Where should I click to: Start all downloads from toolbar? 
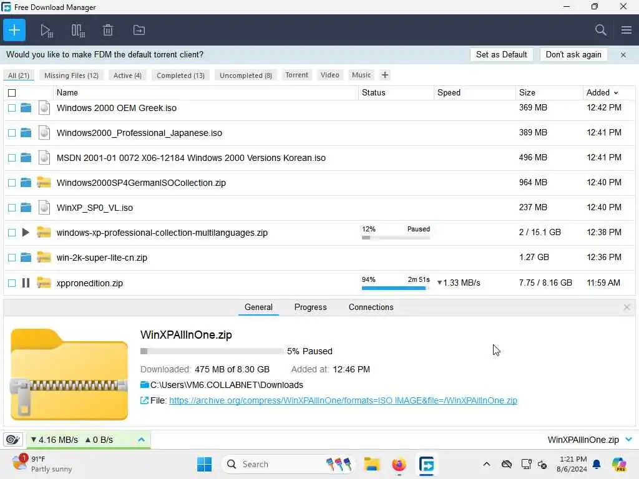click(46, 31)
